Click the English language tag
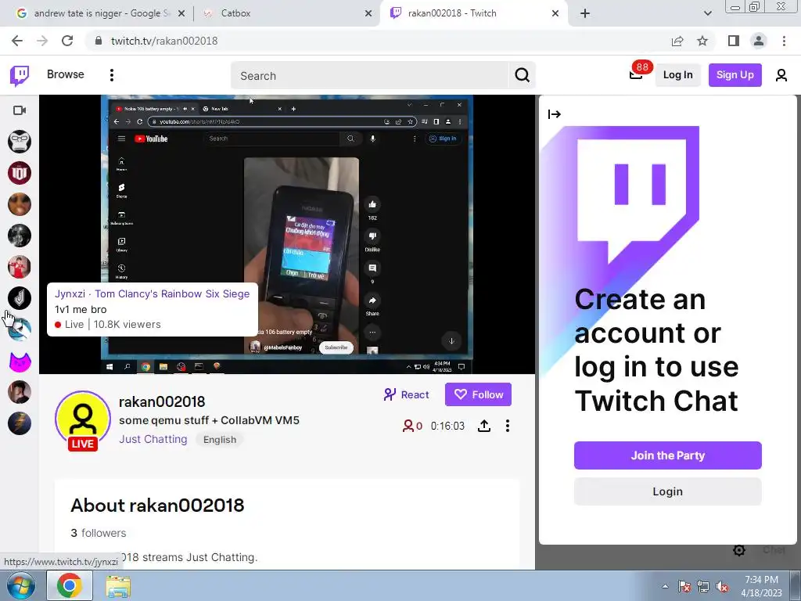 (x=220, y=440)
